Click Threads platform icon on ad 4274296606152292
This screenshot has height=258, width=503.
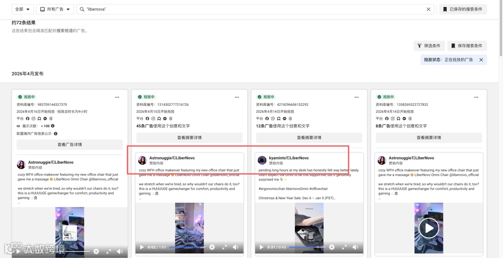[290, 119]
